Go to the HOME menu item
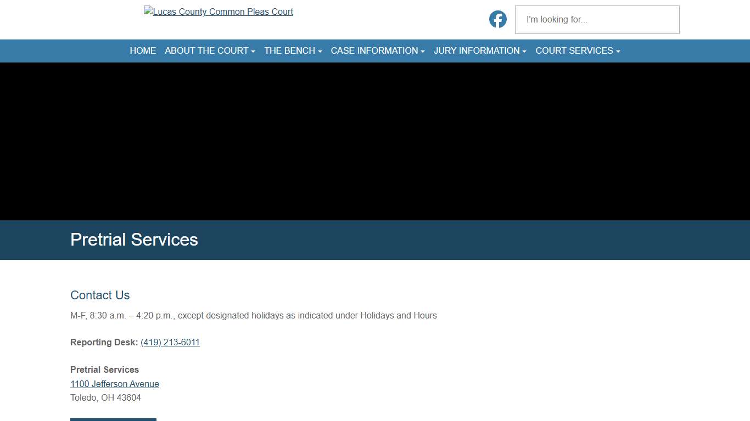The height and width of the screenshot is (421, 750). [x=143, y=50]
